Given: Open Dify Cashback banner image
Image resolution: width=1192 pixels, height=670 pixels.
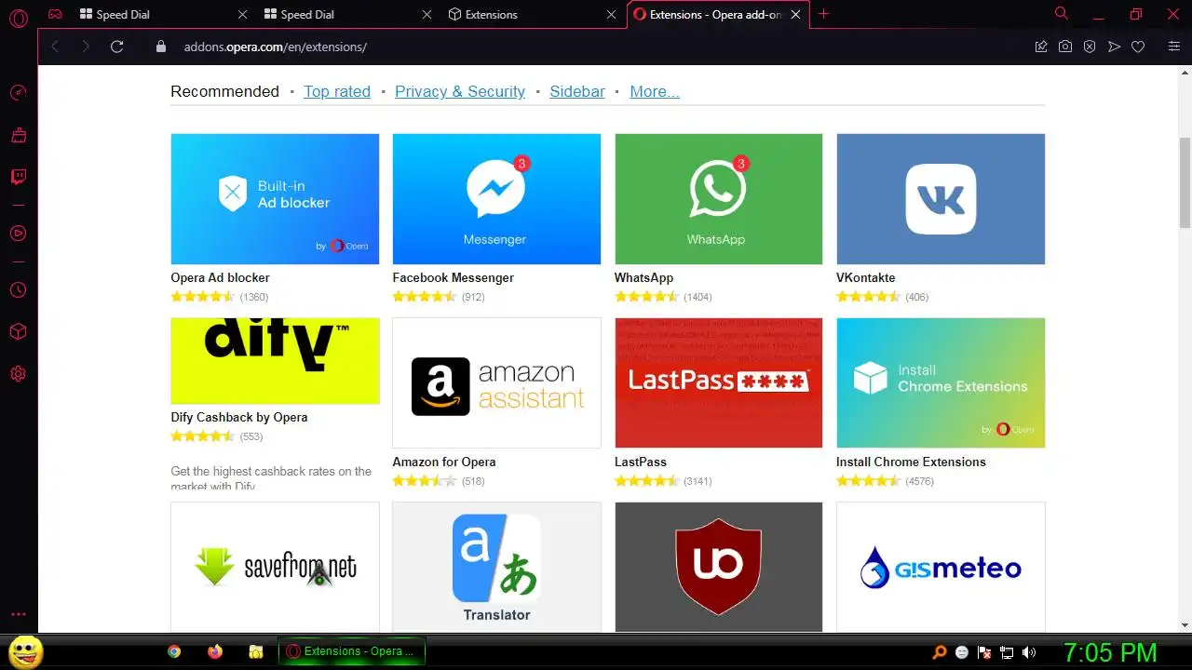Looking at the screenshot, I should [275, 361].
